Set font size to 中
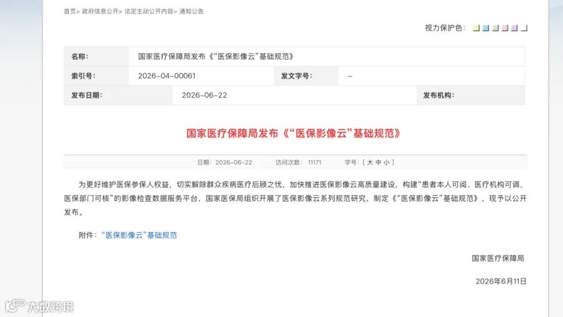 coord(378,162)
